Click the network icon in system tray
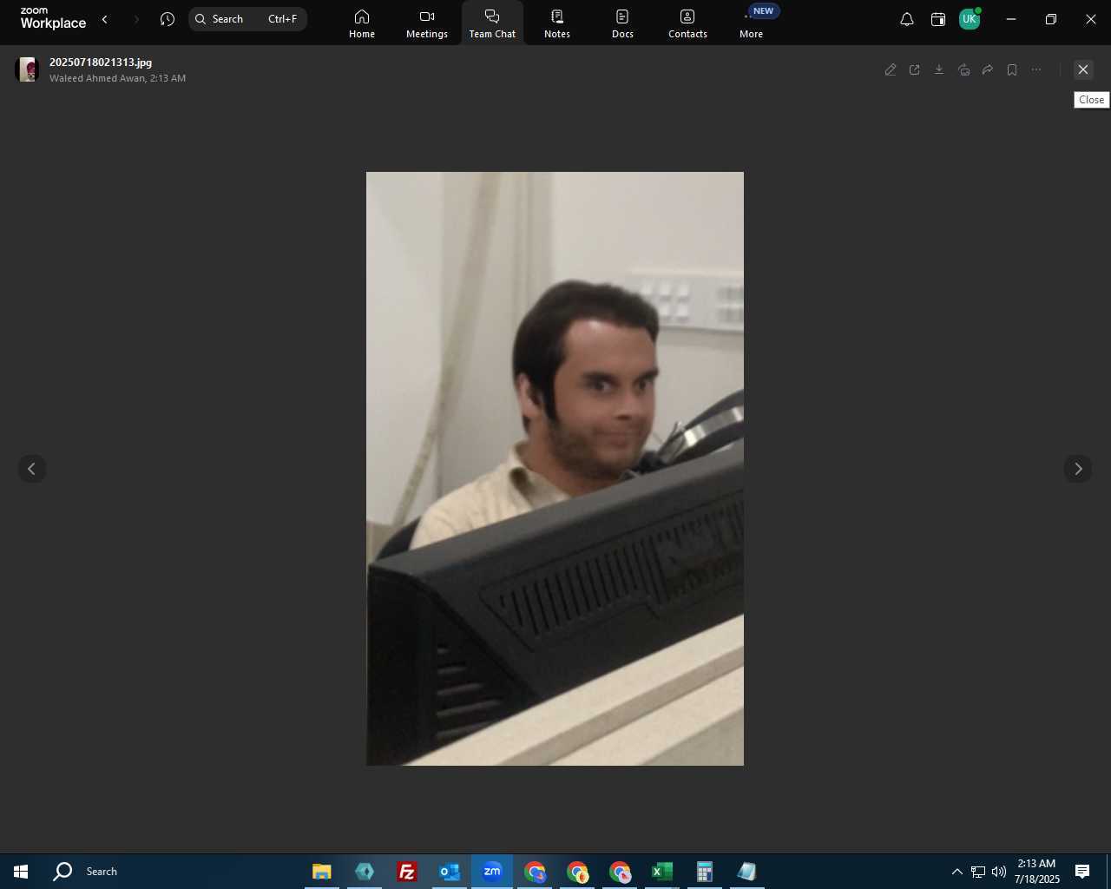 click(x=978, y=872)
